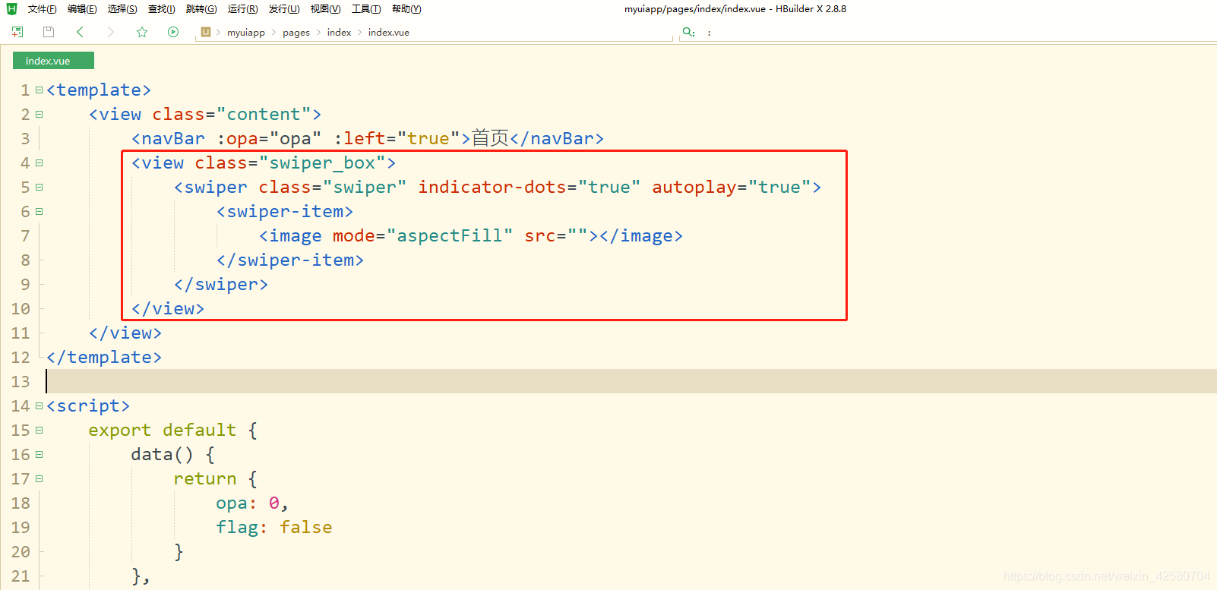Click the bookmark star icon
Screen dimensions: 1217x590
point(142,32)
